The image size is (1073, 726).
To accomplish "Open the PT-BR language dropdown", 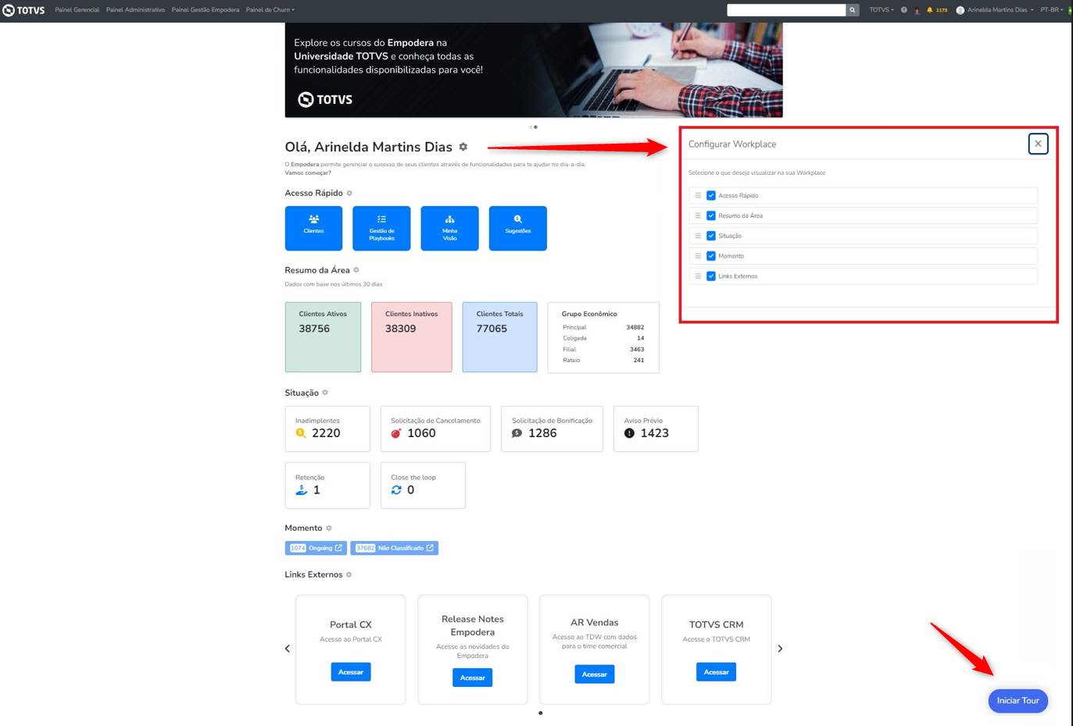I will point(1051,10).
